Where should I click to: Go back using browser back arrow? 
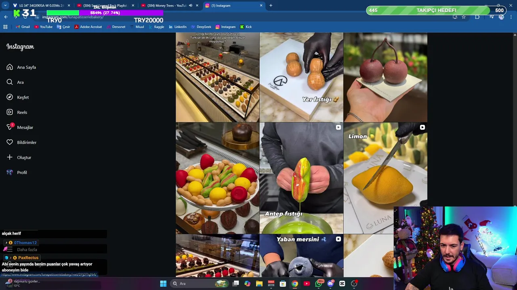coord(6,17)
